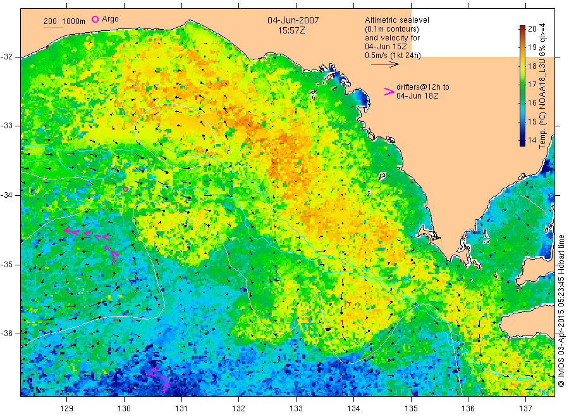Click longitude axis label 137
The height and width of the screenshot is (417, 569).
tap(525, 409)
